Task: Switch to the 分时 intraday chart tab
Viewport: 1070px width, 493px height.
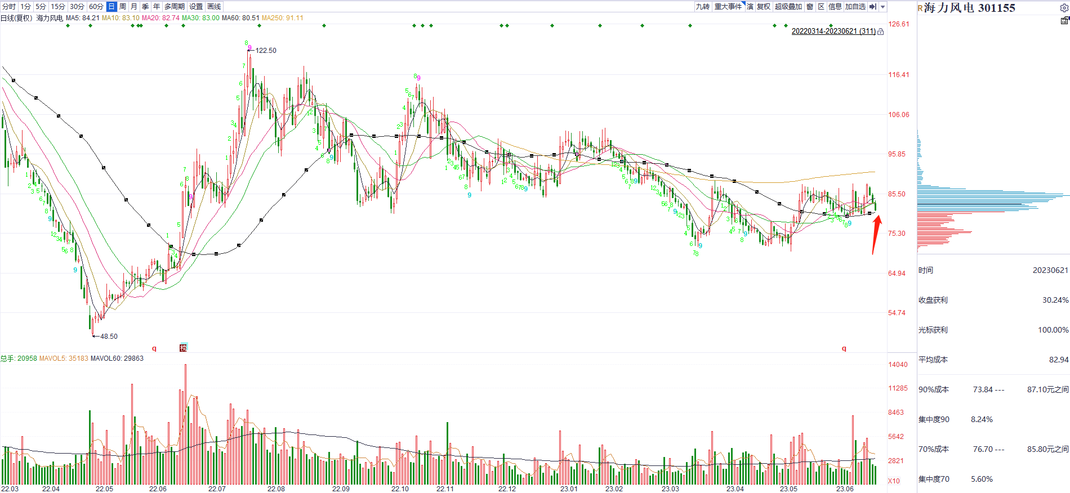Action: coord(9,7)
